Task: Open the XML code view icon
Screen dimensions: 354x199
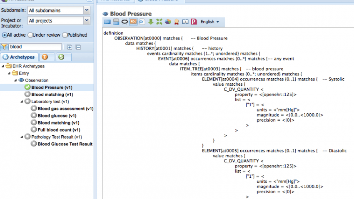Action: tap(142, 22)
